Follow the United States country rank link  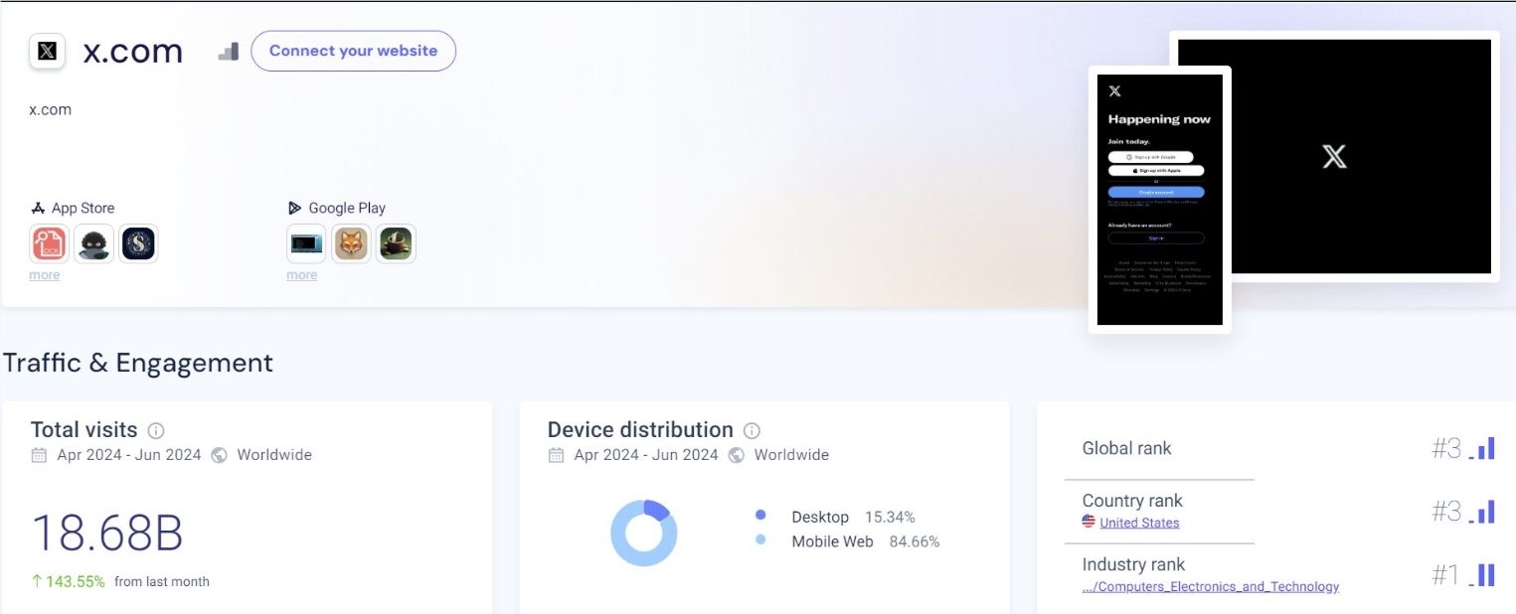[x=1139, y=523]
